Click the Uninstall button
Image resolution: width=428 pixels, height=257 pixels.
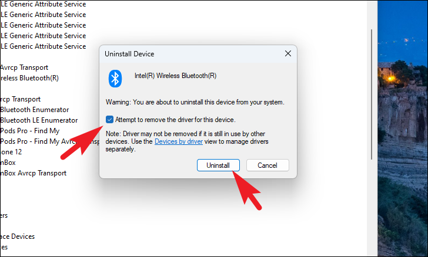click(x=218, y=165)
